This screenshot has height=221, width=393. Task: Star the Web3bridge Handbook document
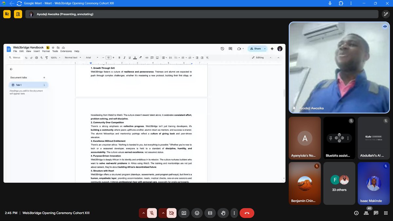pyautogui.click(x=53, y=47)
